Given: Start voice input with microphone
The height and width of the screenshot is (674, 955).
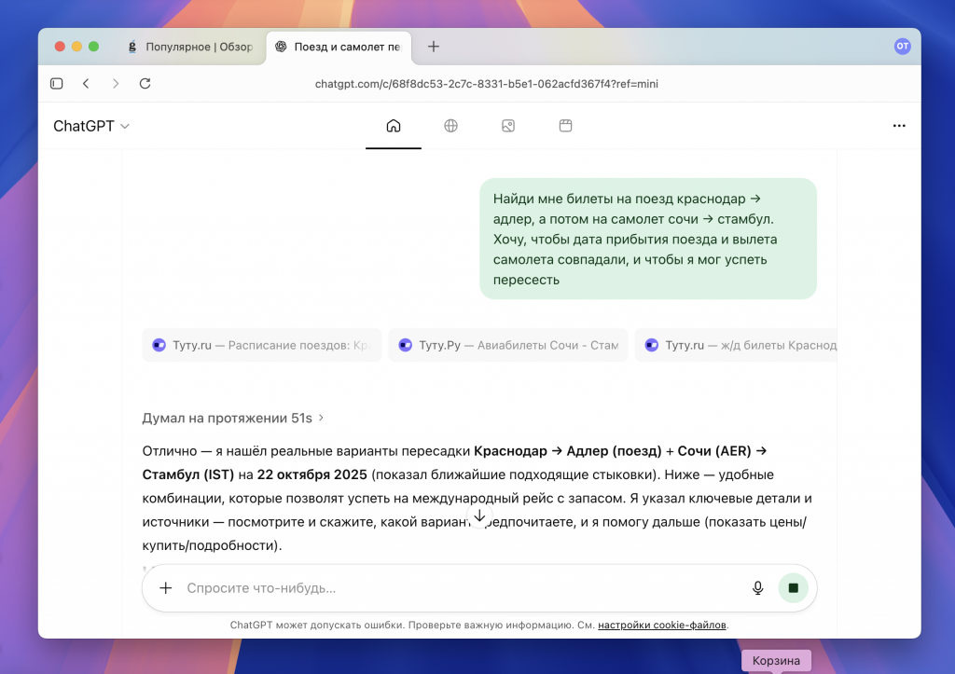Looking at the screenshot, I should click(x=757, y=588).
